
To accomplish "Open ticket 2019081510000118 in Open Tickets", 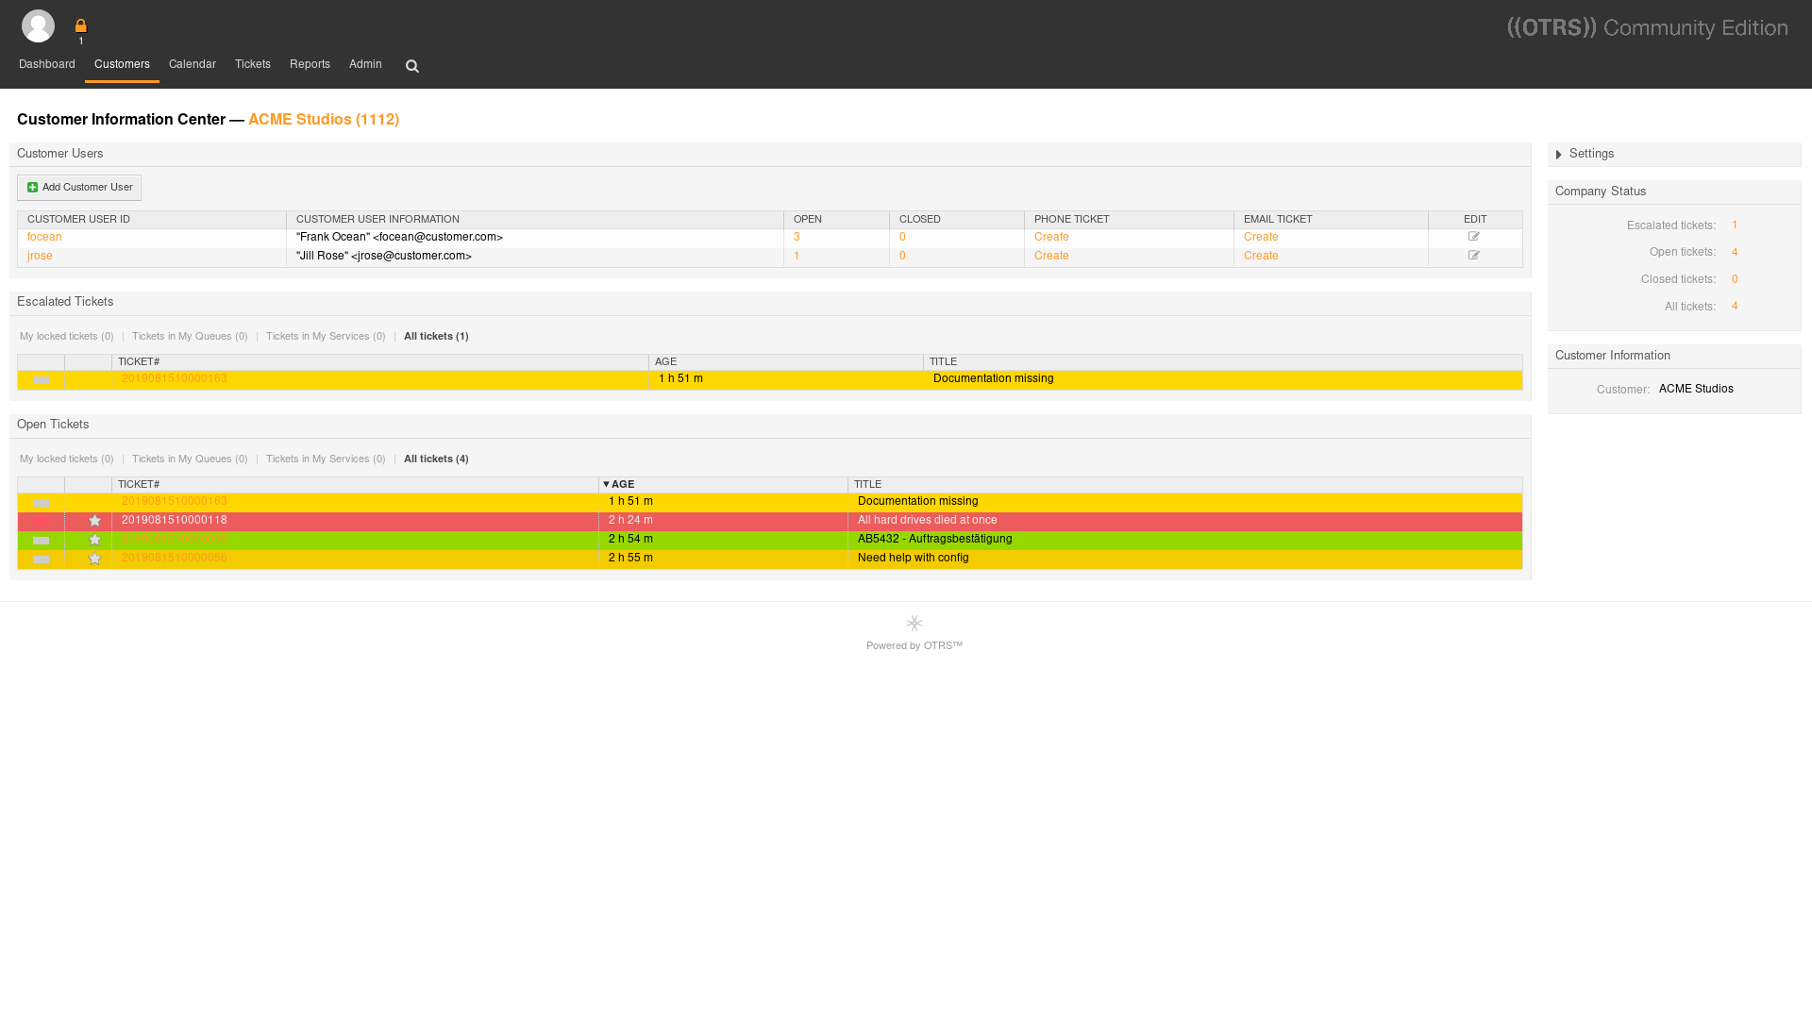I will click(x=175, y=521).
